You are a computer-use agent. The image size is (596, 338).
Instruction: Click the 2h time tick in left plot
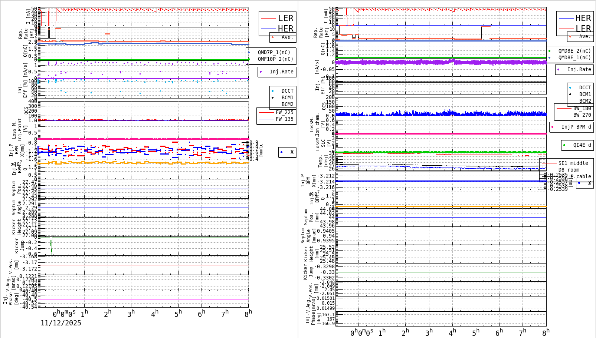(108, 314)
